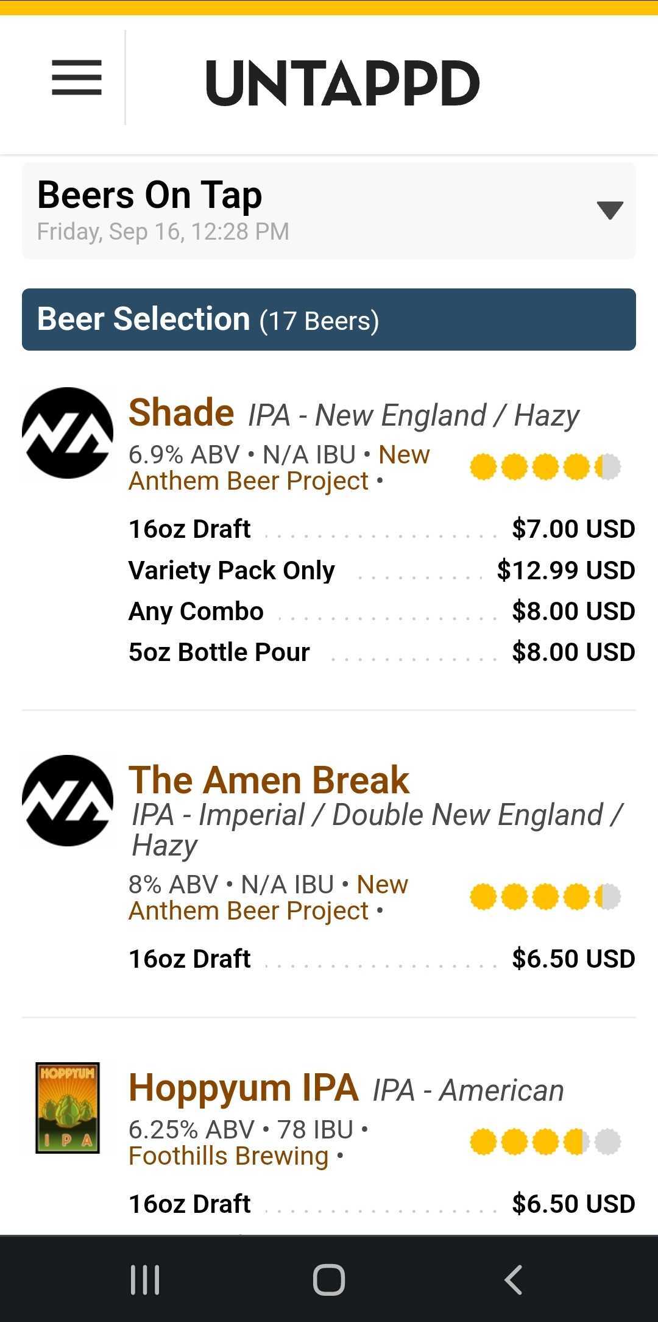Visit New Anthem Beer Project under Shade

click(279, 468)
